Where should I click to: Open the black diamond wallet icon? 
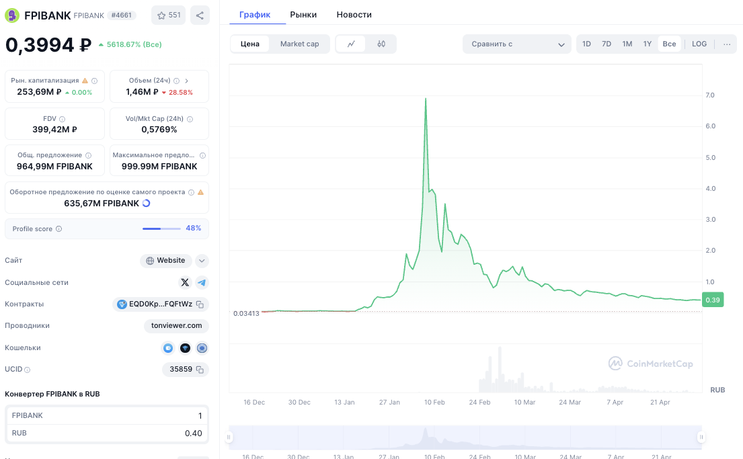pyautogui.click(x=185, y=348)
